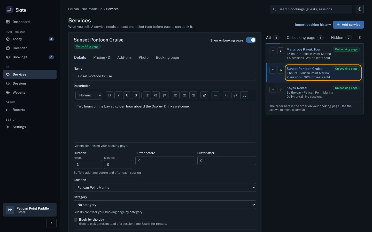Clear formatting from description text
This screenshot has height=232, width=372.
pyautogui.click(x=244, y=95)
